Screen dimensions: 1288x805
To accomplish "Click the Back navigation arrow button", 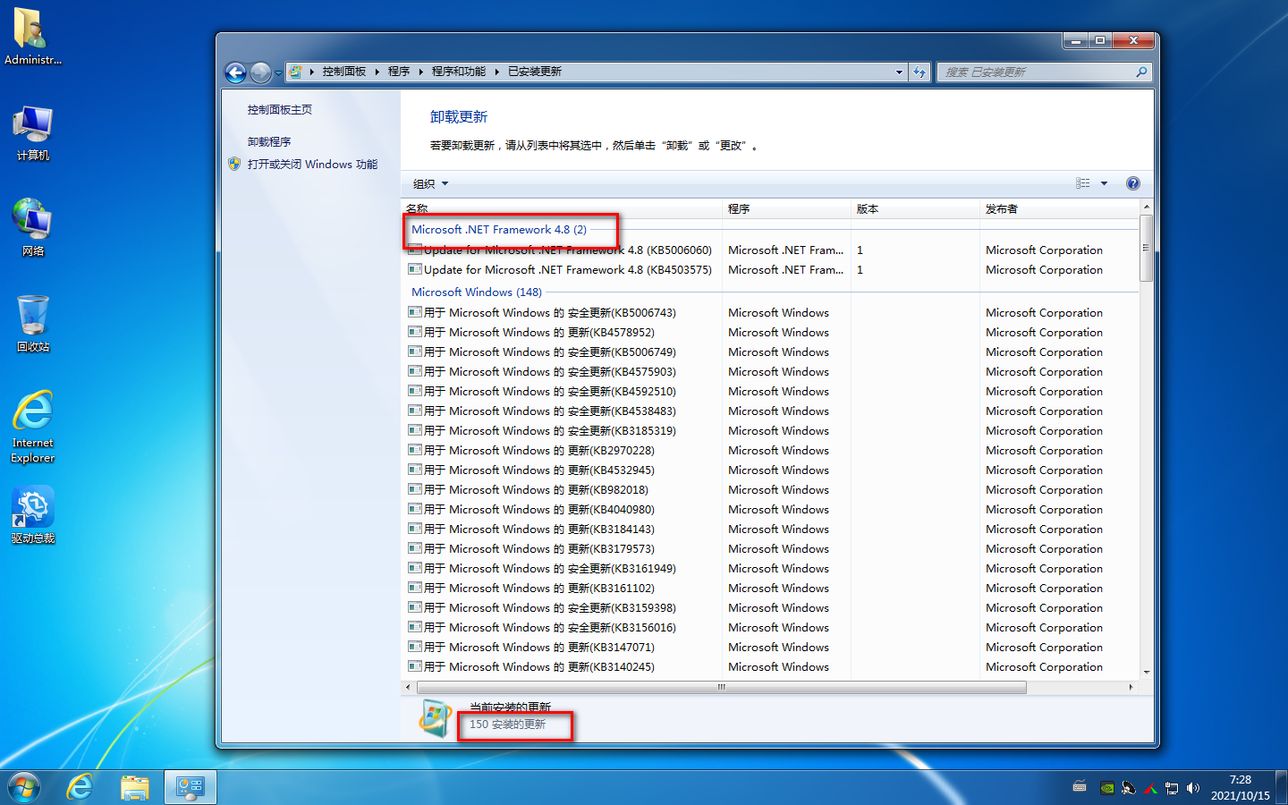I will click(x=235, y=72).
